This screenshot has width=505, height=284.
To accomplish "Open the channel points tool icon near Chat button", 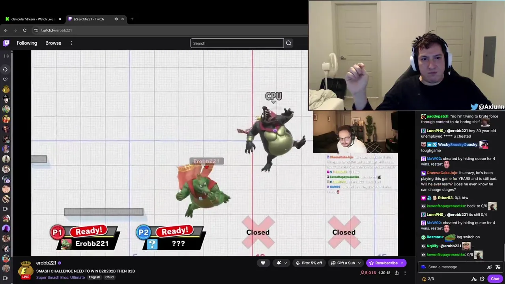I will point(474,279).
